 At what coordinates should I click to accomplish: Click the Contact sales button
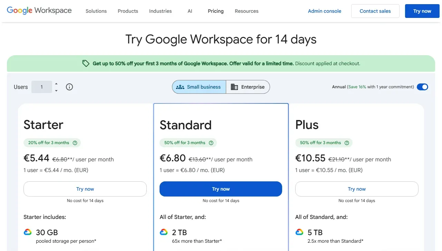375,11
